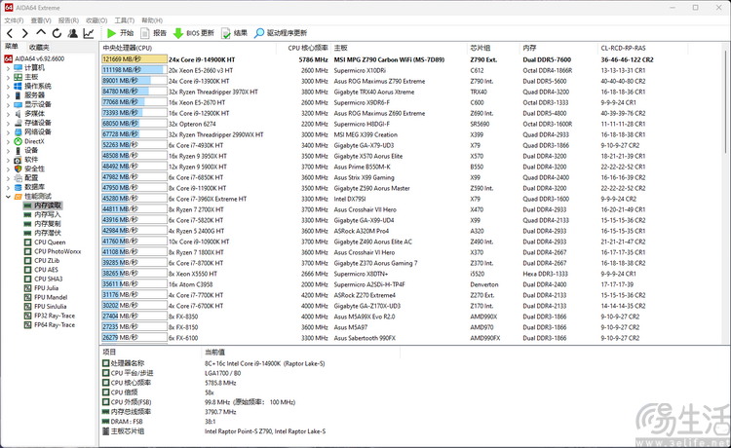
Task: Sort by CPU 核心频率 column header
Action: (x=307, y=47)
